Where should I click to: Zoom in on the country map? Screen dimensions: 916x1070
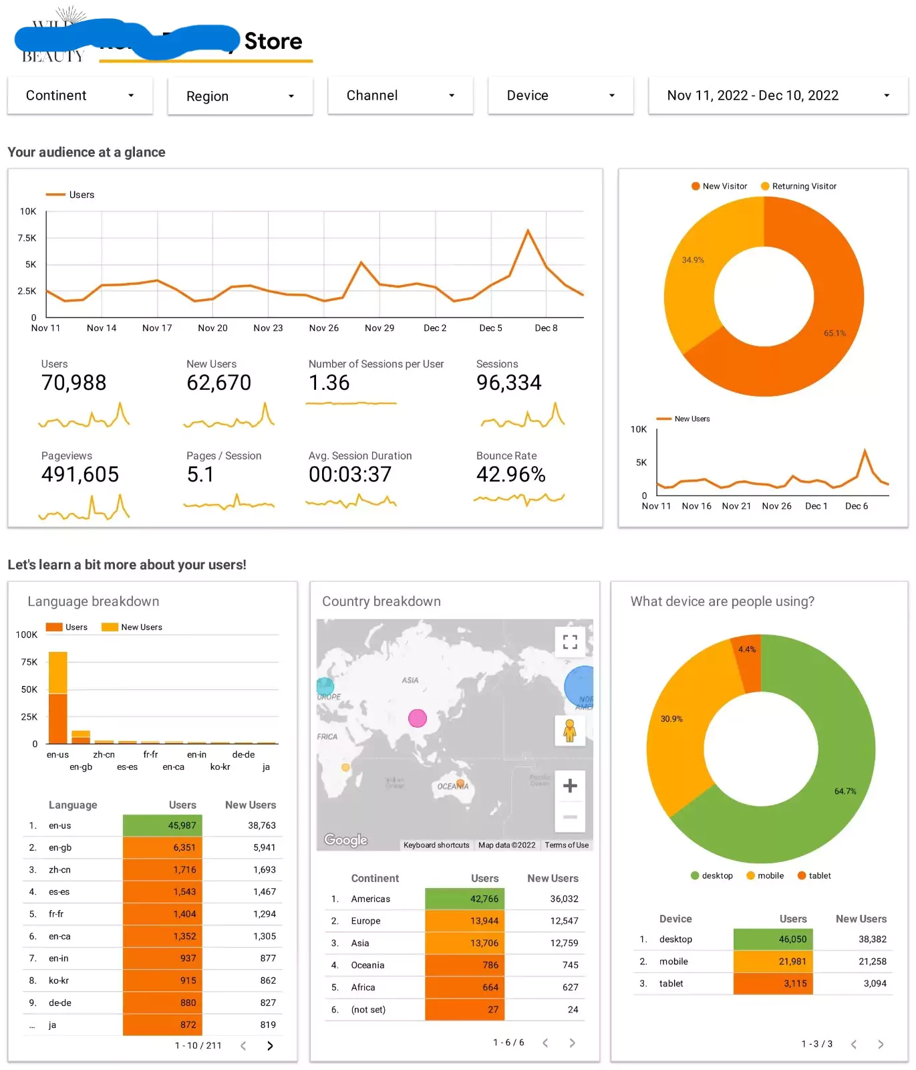(570, 785)
